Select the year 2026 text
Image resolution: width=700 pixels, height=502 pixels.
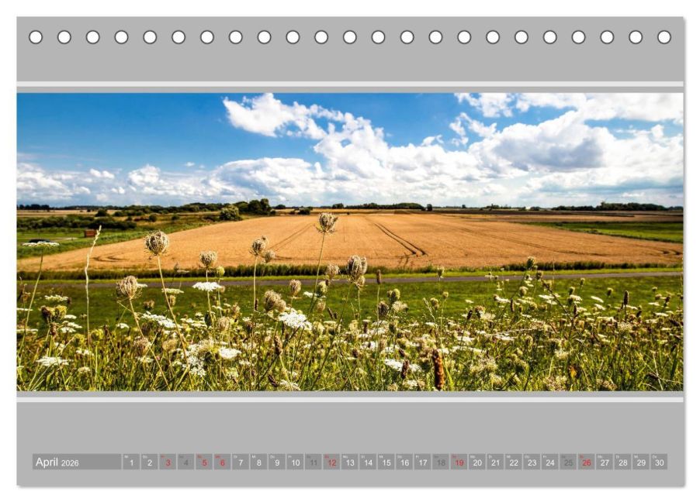point(71,461)
